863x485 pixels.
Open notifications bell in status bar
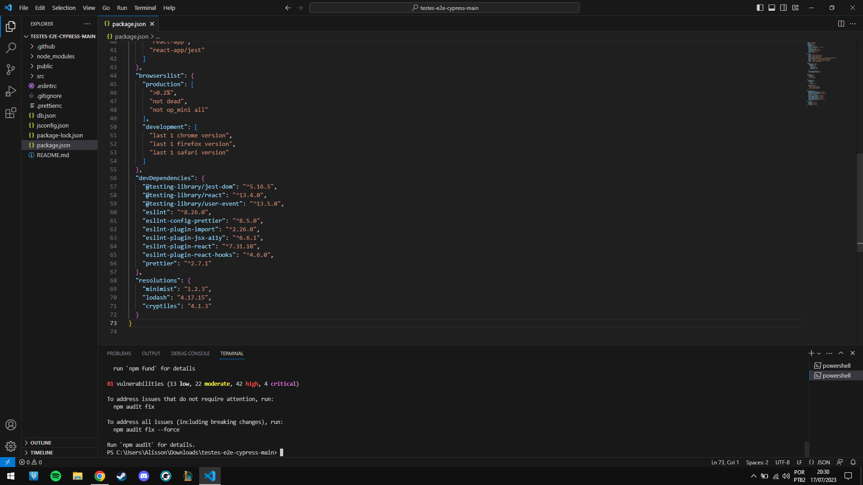click(853, 462)
